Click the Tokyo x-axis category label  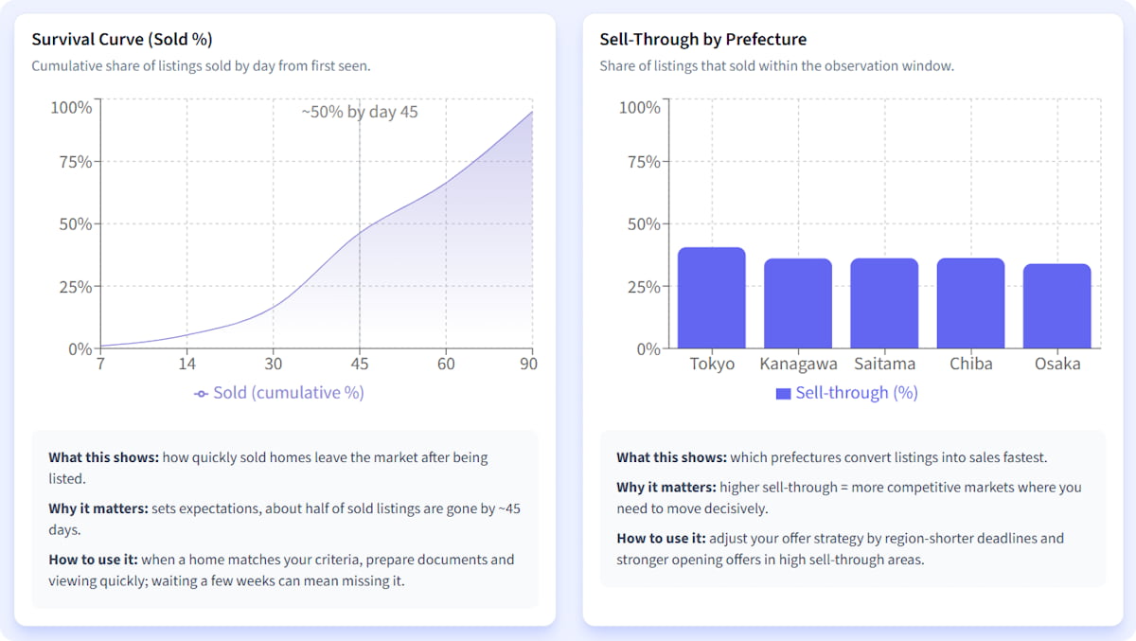(712, 364)
